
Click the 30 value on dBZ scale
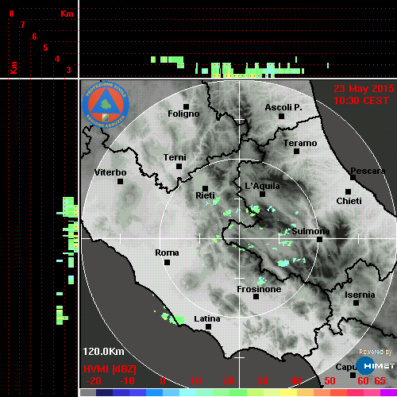coord(262,381)
